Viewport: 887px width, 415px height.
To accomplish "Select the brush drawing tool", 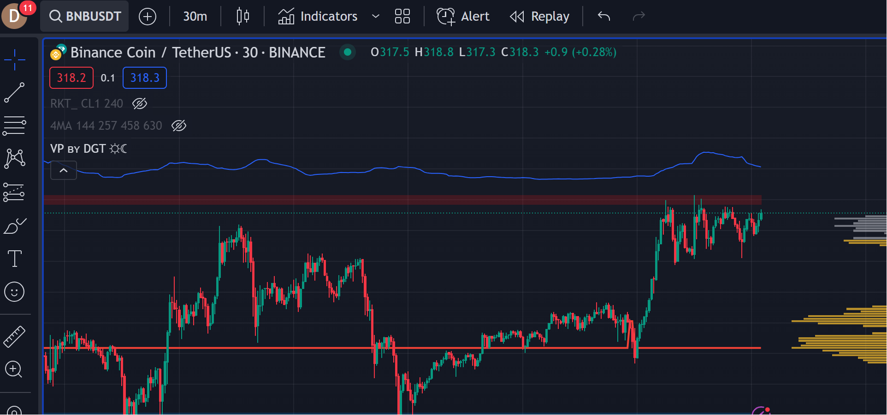I will (x=15, y=225).
